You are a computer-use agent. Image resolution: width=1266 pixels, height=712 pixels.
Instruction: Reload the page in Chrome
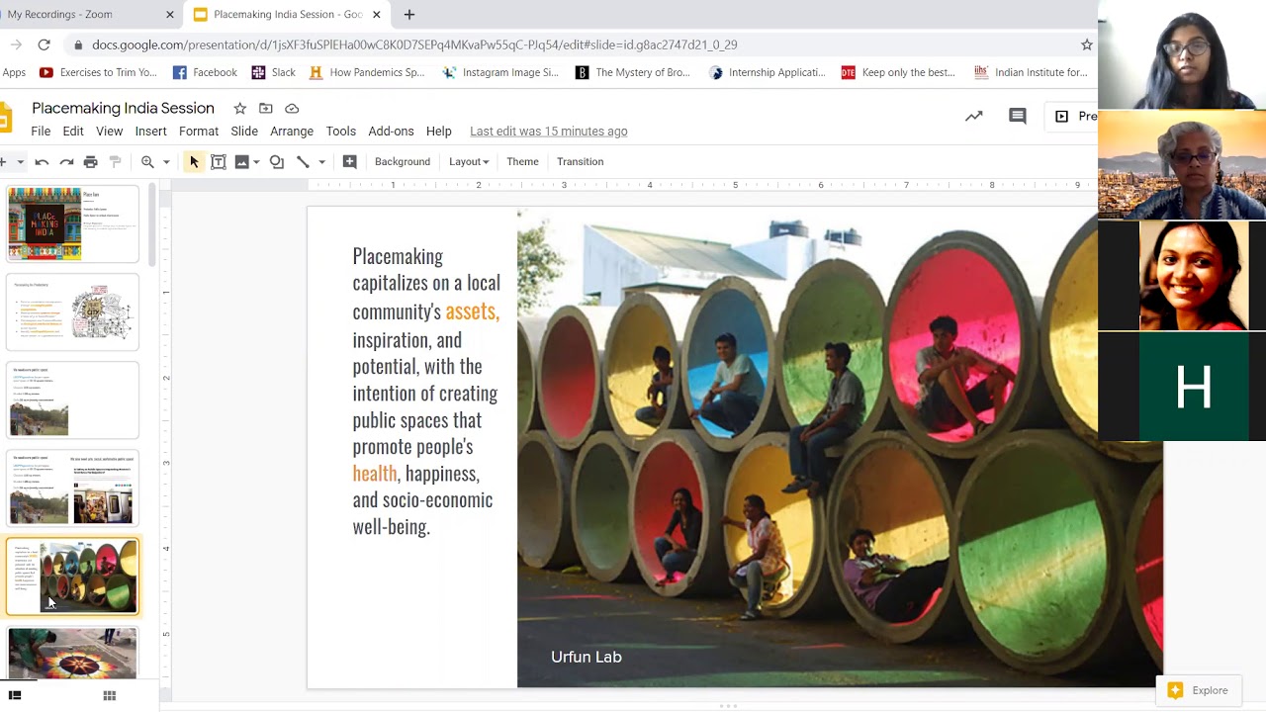point(44,44)
